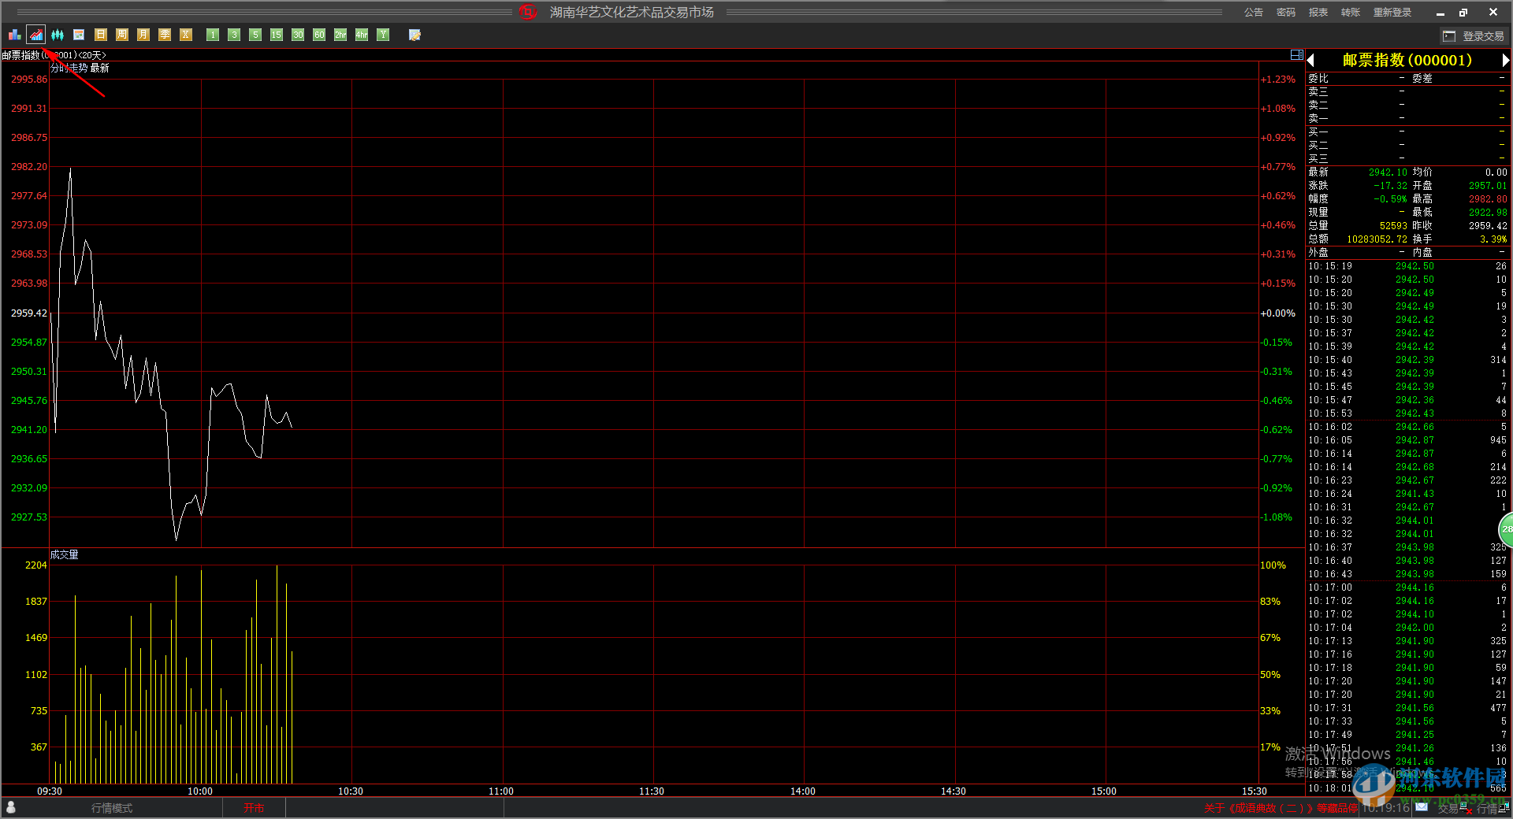Select opening price value 2957.01
The height and width of the screenshot is (819, 1513).
coord(1488,186)
